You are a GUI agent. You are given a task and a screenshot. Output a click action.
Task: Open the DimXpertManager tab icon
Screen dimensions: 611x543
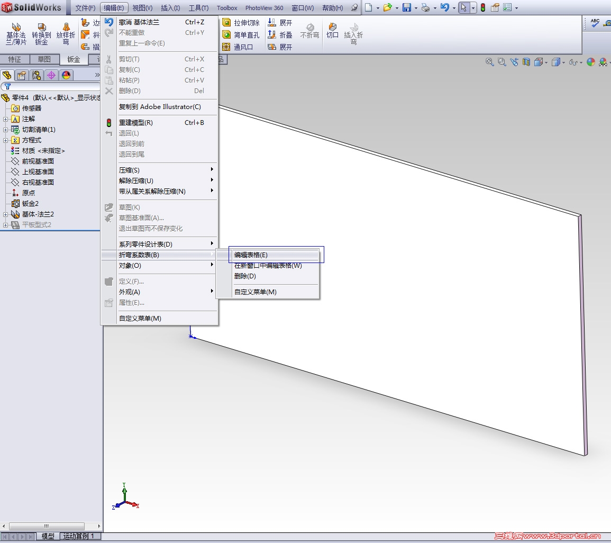point(51,75)
